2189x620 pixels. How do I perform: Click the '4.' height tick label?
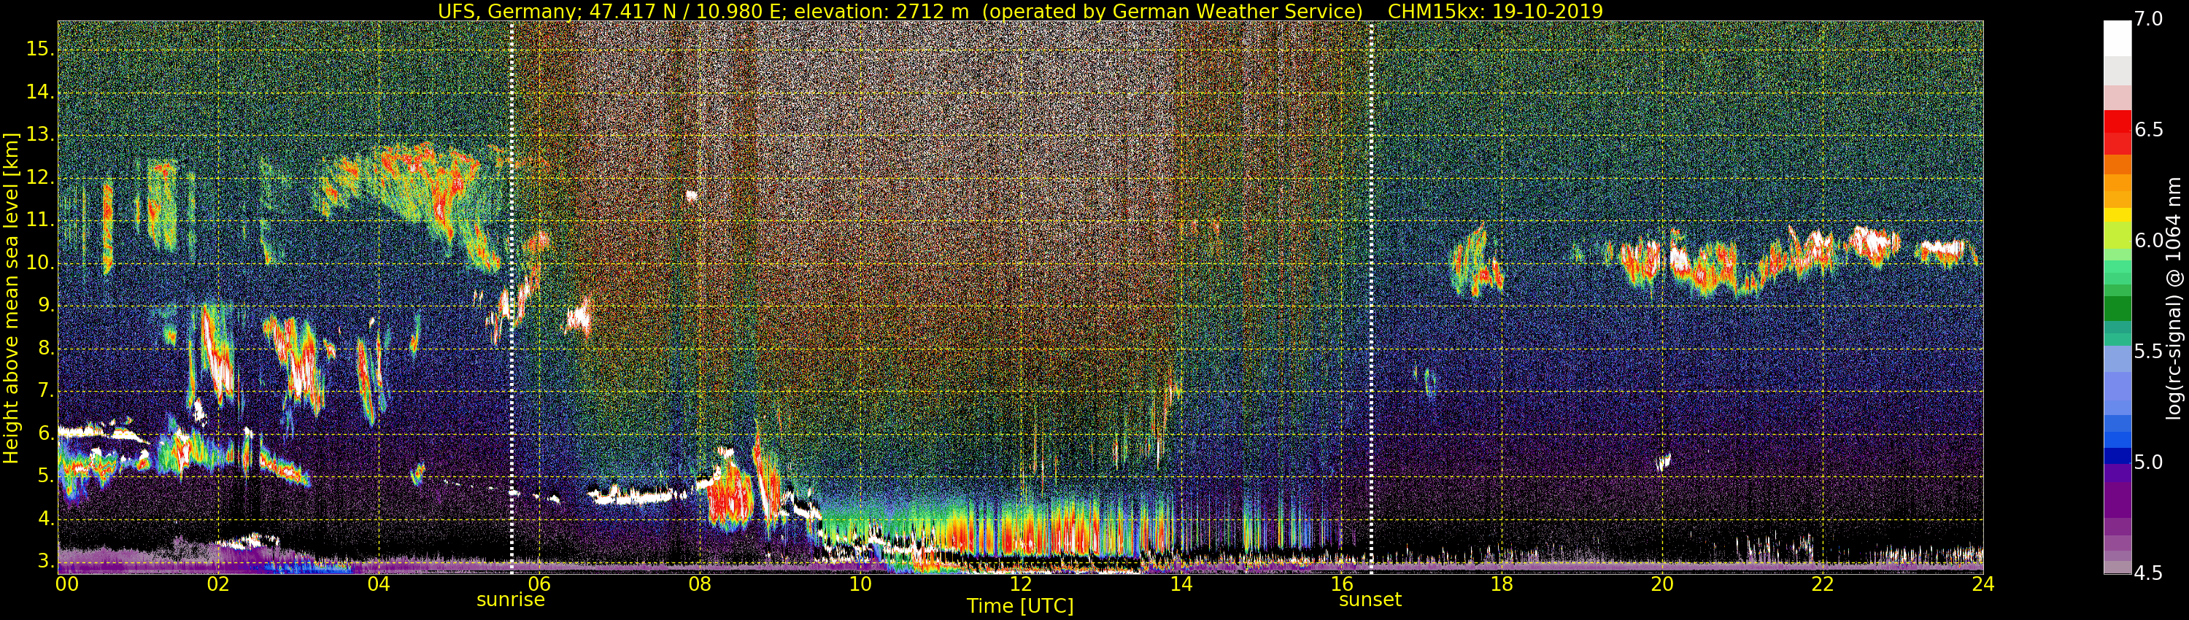(46, 519)
